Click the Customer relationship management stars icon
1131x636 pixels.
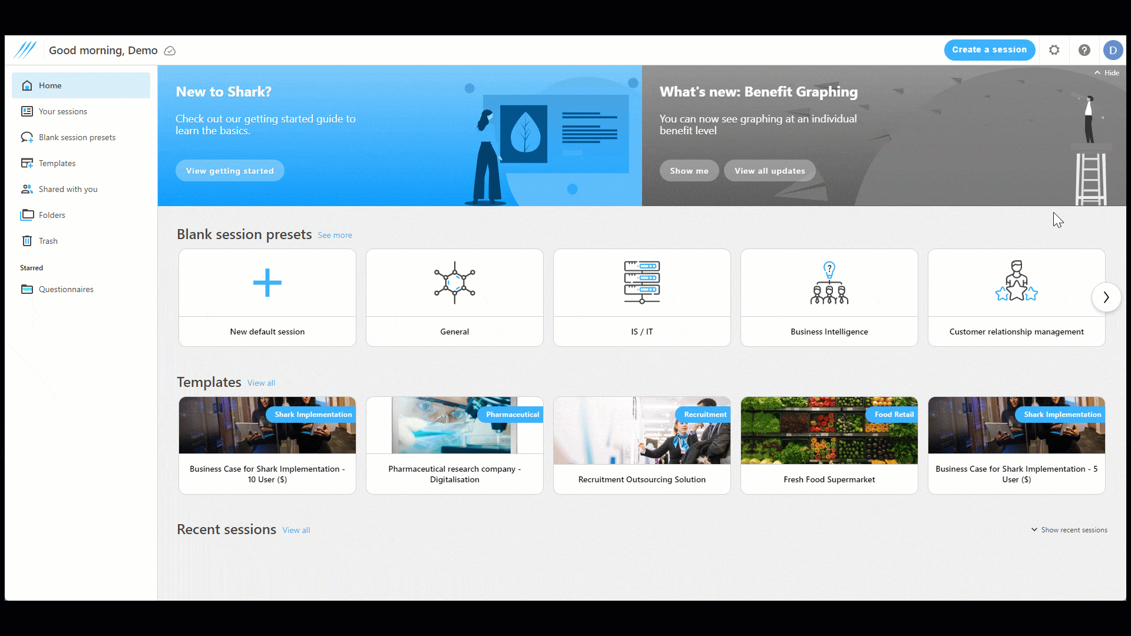(1017, 281)
